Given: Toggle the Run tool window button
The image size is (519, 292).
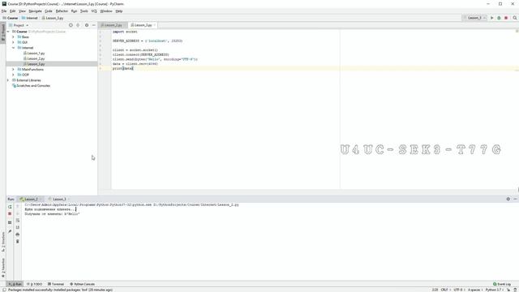Looking at the screenshot, I should pos(15,284).
